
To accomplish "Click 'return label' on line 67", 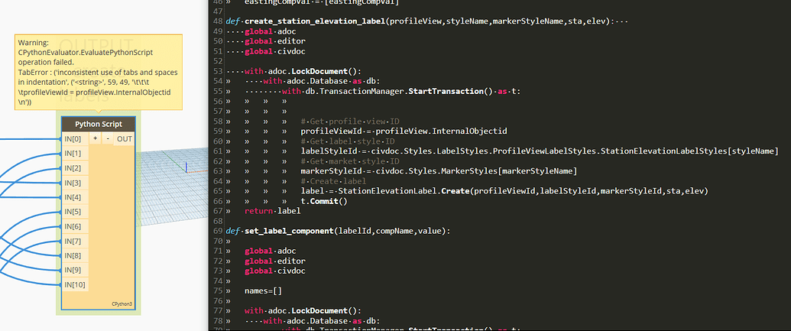I will [272, 211].
